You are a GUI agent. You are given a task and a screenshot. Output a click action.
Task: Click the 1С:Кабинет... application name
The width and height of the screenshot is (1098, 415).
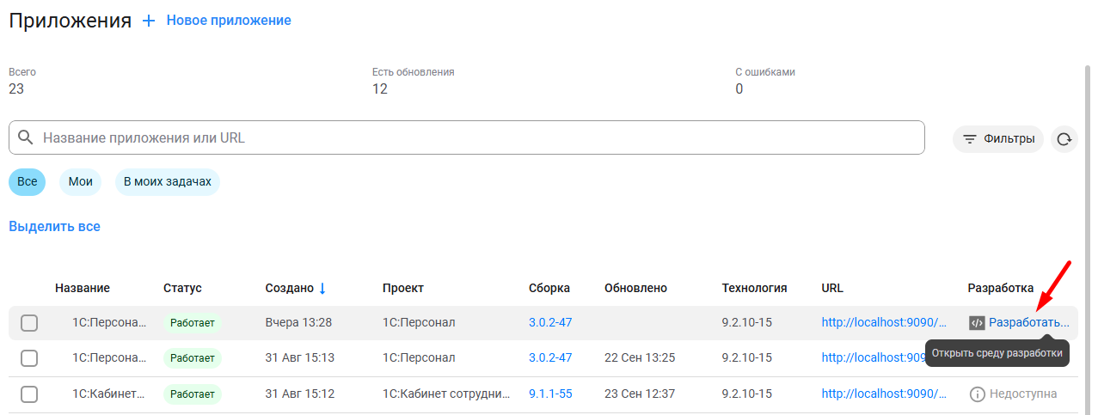(110, 394)
